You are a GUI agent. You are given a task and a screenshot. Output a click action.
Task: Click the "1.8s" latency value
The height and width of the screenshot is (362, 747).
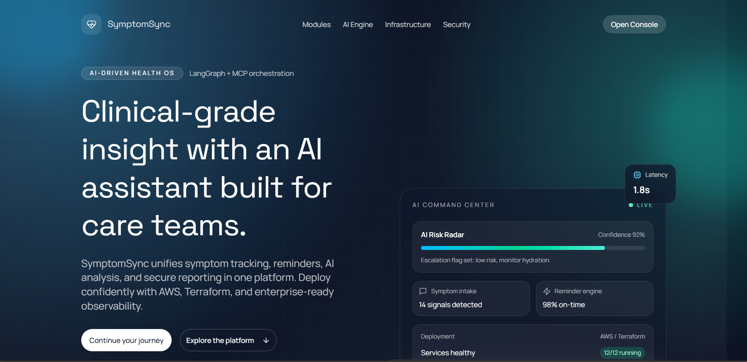coord(641,190)
